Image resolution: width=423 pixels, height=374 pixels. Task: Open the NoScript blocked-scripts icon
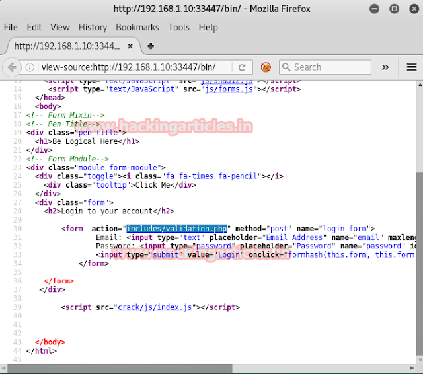pos(266,67)
